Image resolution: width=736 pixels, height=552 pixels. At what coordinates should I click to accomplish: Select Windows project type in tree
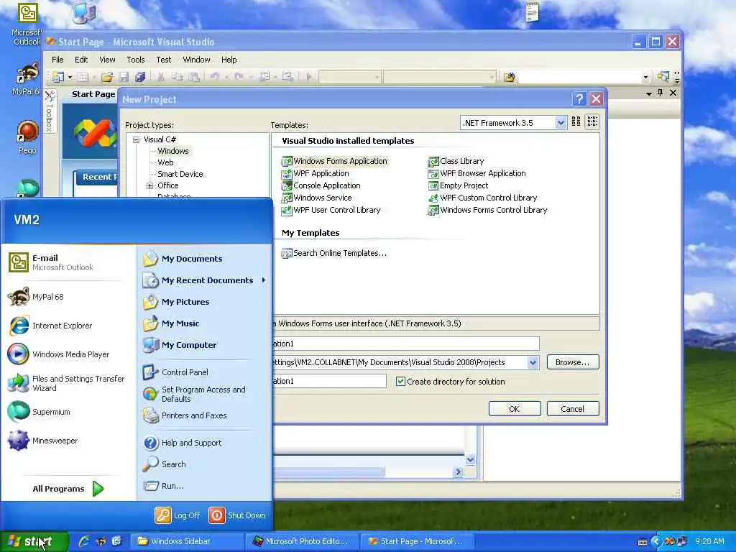(172, 151)
